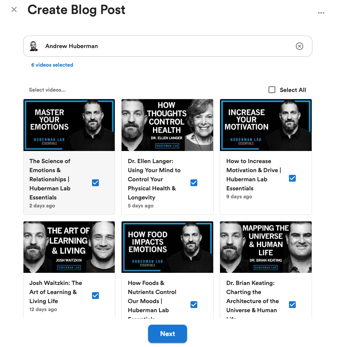
Task: Uncheck How to Increase Motivation checkbox
Action: pos(292,178)
